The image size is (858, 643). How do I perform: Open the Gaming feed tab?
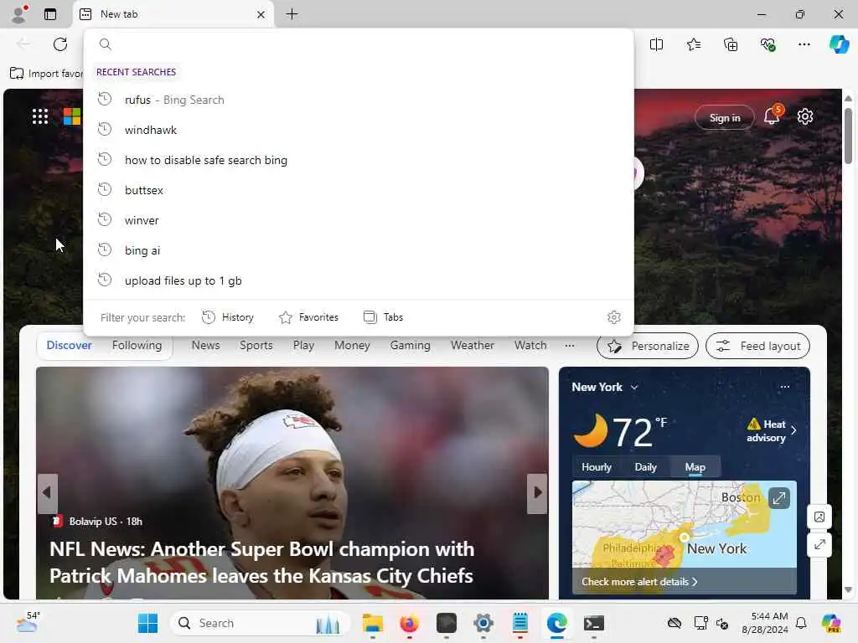point(410,345)
